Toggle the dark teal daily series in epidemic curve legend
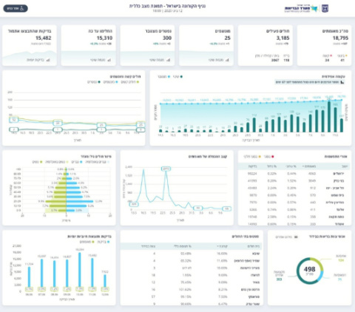 179,77
